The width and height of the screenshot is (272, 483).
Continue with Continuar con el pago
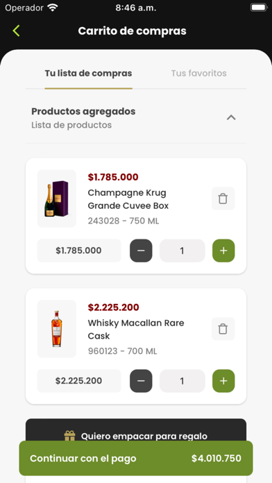[136, 458]
